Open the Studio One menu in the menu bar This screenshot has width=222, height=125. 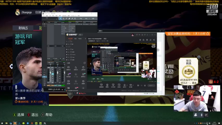click(74, 16)
